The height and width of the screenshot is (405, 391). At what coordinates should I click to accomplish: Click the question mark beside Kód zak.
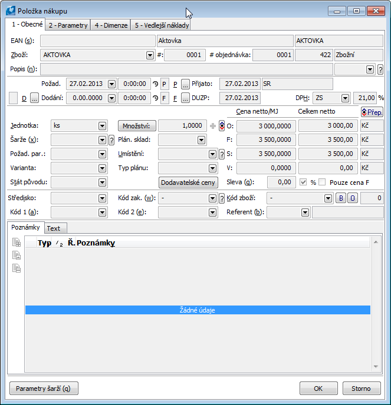222,198
